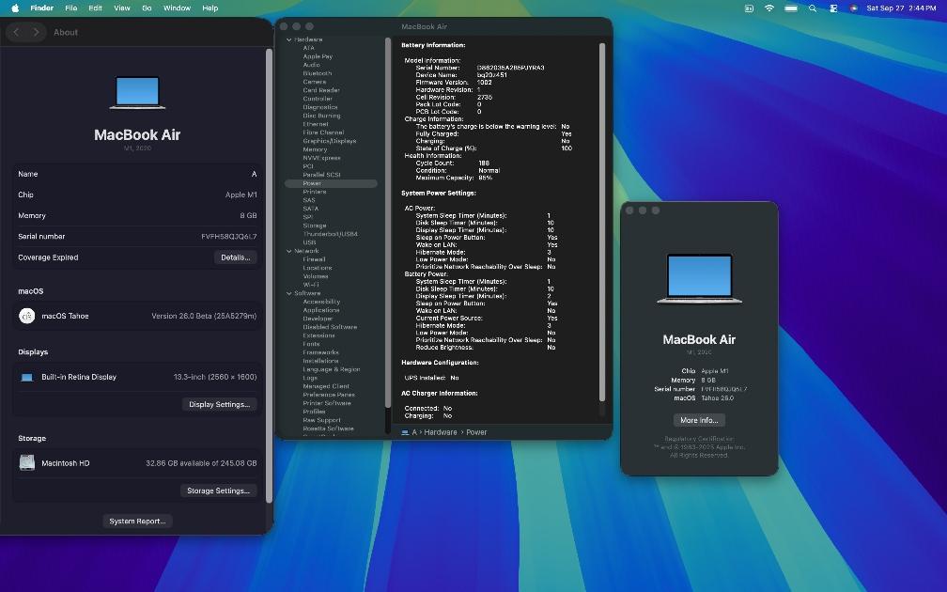Open Control Center icon
Screen dimensions: 947x592
click(x=833, y=8)
